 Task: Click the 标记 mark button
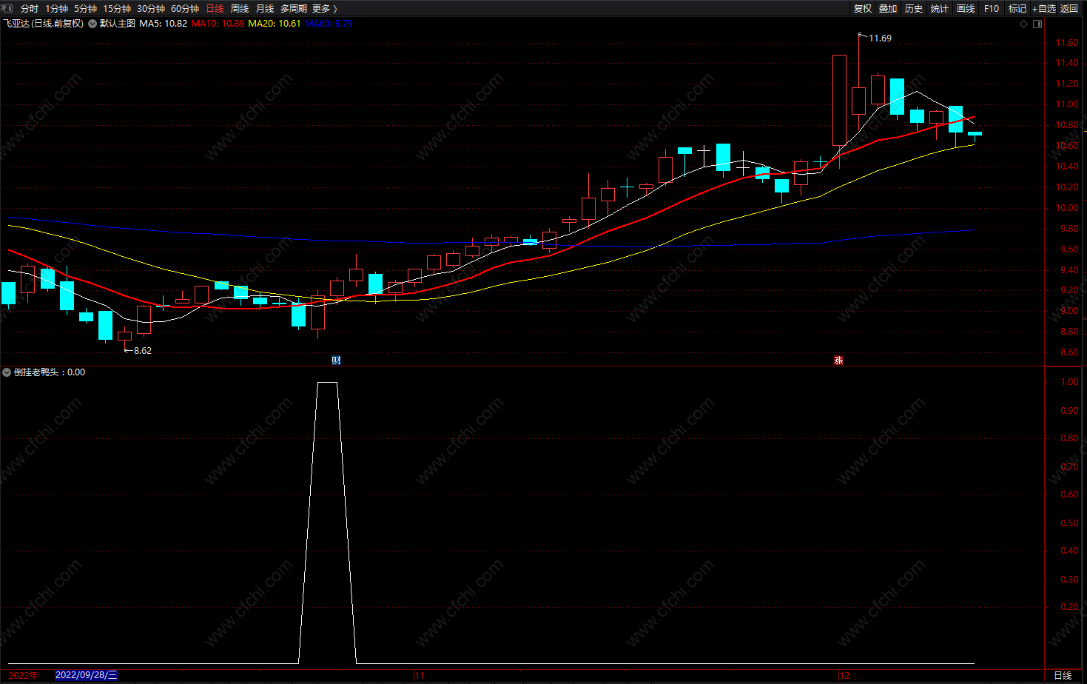(x=1017, y=9)
